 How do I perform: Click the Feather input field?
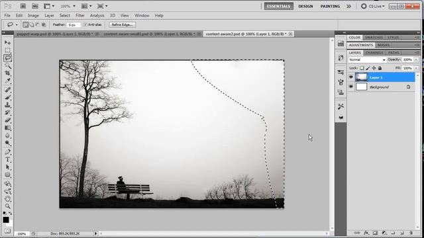pyautogui.click(x=74, y=25)
